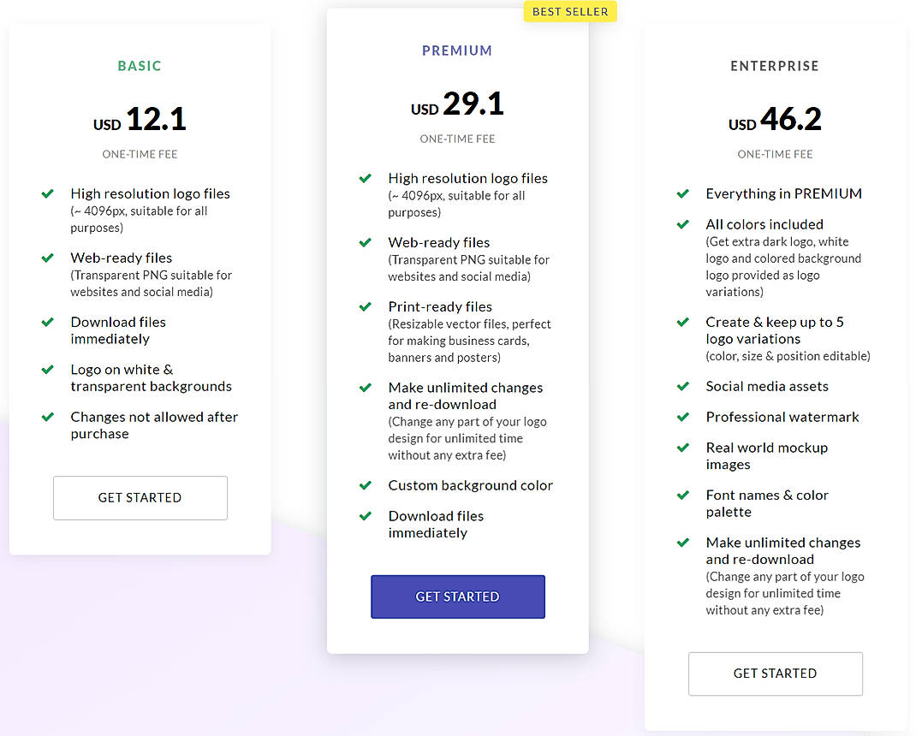Click the checkmark next to Font names & color palette
The image size is (916, 736).
(683, 495)
